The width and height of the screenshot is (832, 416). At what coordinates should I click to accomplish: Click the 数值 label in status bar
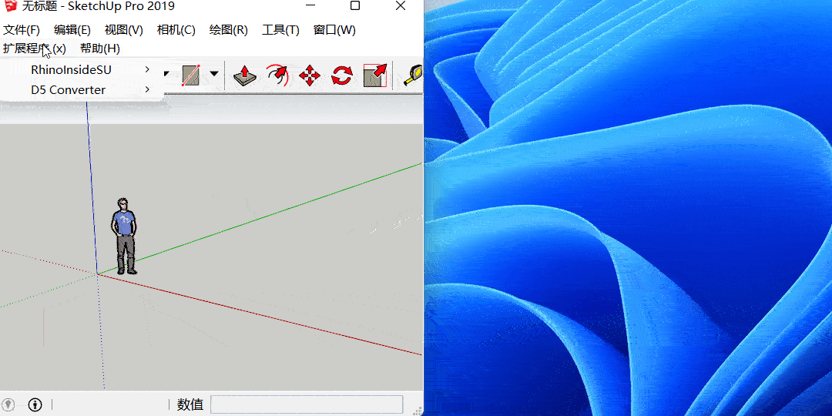point(190,404)
